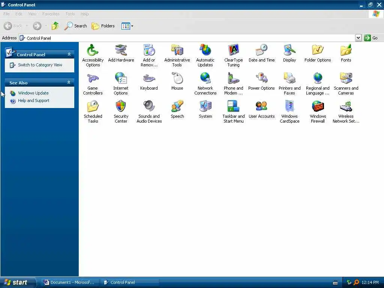Open the Accessibility Options icon
The width and height of the screenshot is (384, 288).
[x=93, y=50]
